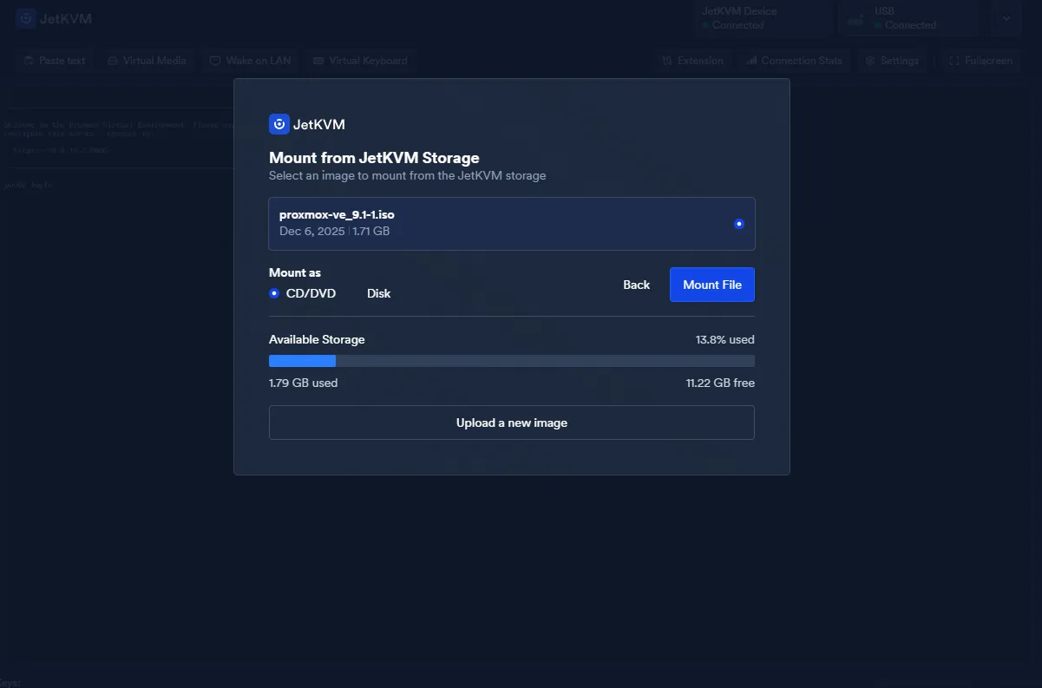Click the JetKVM logo in the header
This screenshot has height=688, width=1042.
click(54, 18)
